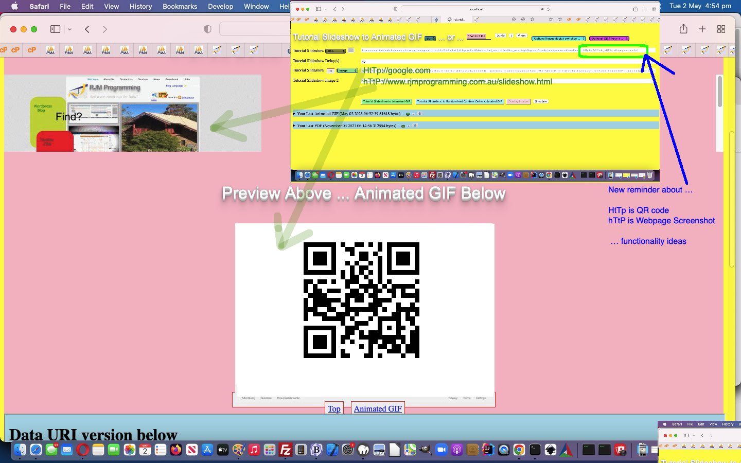Click the Safari address bar field
Image resolution: width=741 pixels, height=463 pixels.
coord(255,29)
